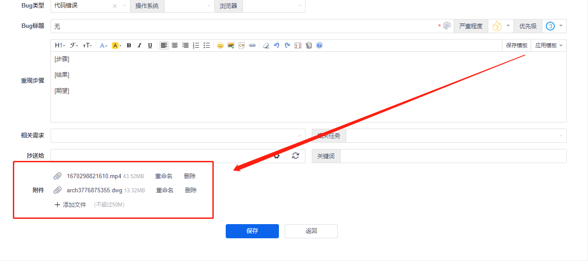588x267 pixels.
Task: Click the blue Save (保存) button
Action: pos(252,231)
